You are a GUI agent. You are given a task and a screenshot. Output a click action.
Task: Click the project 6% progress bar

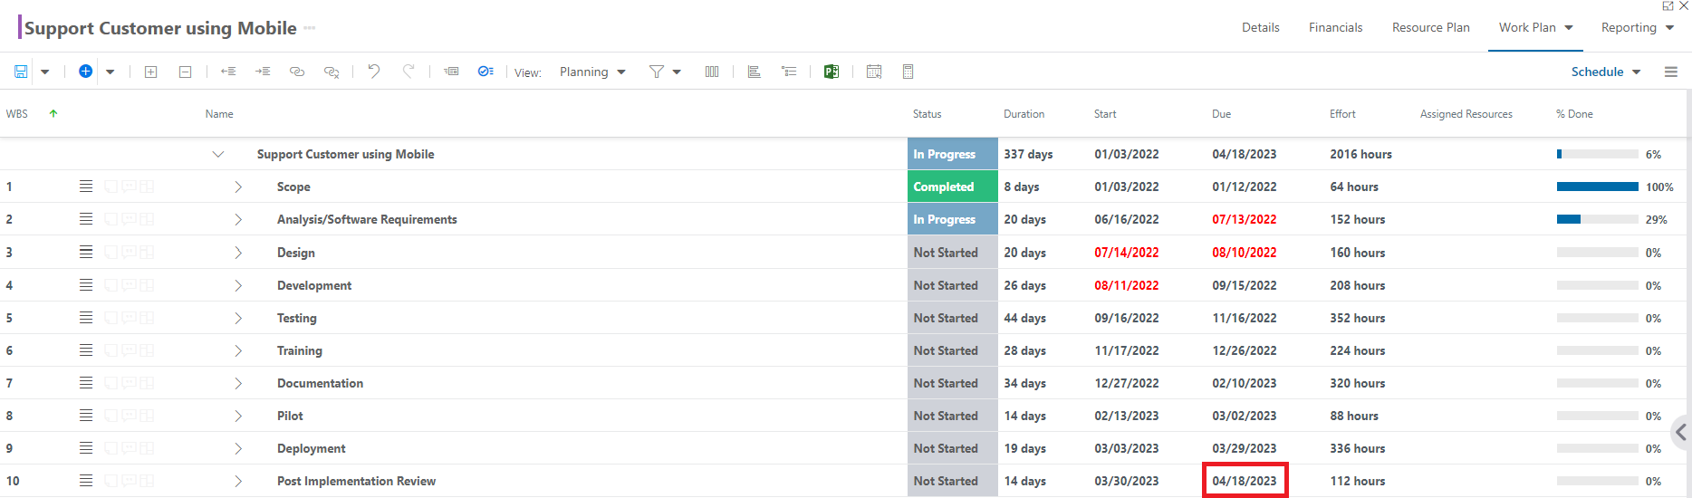[1598, 154]
